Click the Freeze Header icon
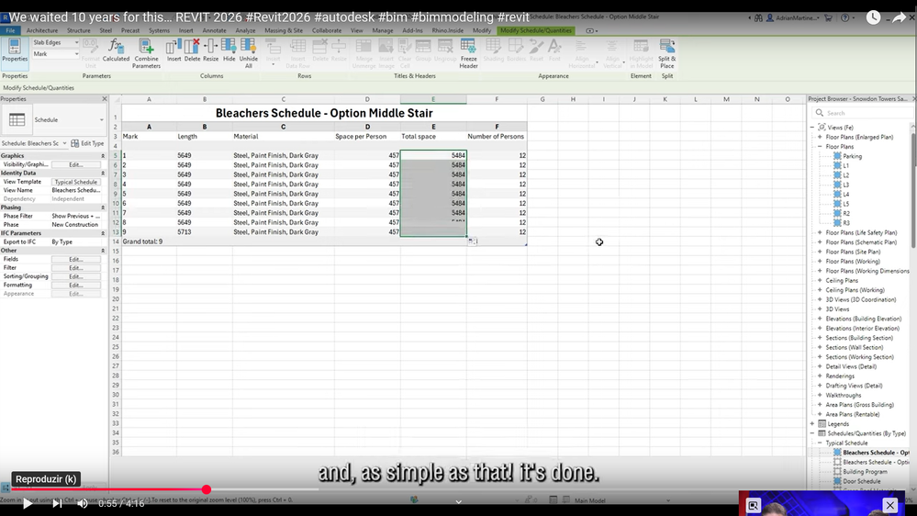This screenshot has width=917, height=516. point(468,53)
